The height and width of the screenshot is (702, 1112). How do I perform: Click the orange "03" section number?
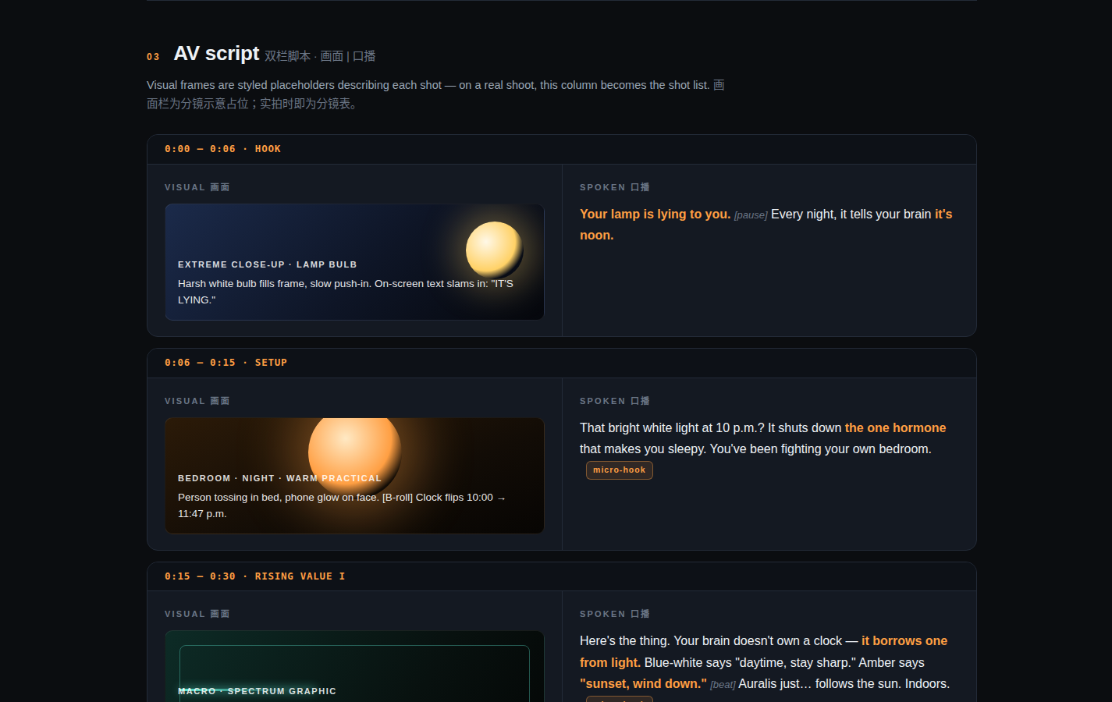[153, 57]
